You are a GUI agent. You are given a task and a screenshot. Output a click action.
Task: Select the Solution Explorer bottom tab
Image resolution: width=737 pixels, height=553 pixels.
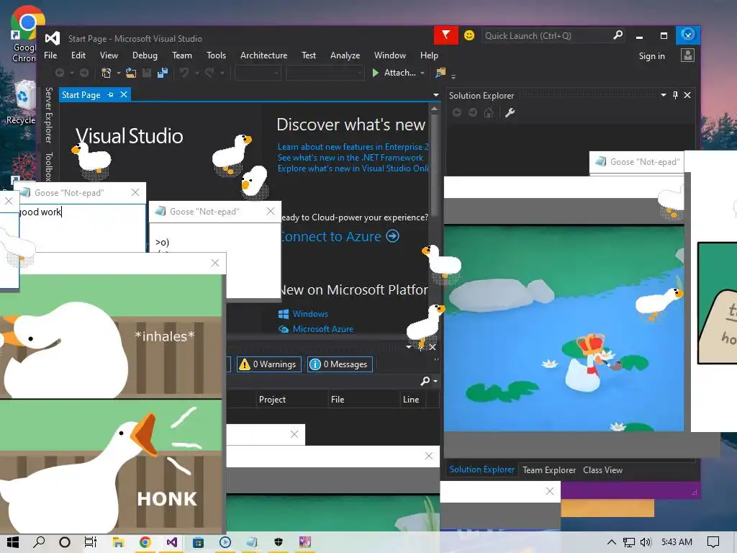pos(481,469)
